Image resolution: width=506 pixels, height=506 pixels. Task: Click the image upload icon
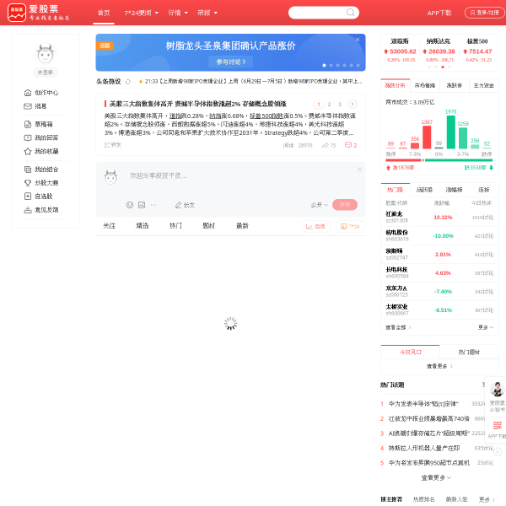142,205
